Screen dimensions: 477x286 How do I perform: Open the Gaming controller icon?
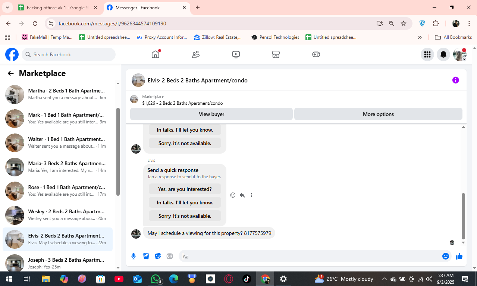(316, 54)
